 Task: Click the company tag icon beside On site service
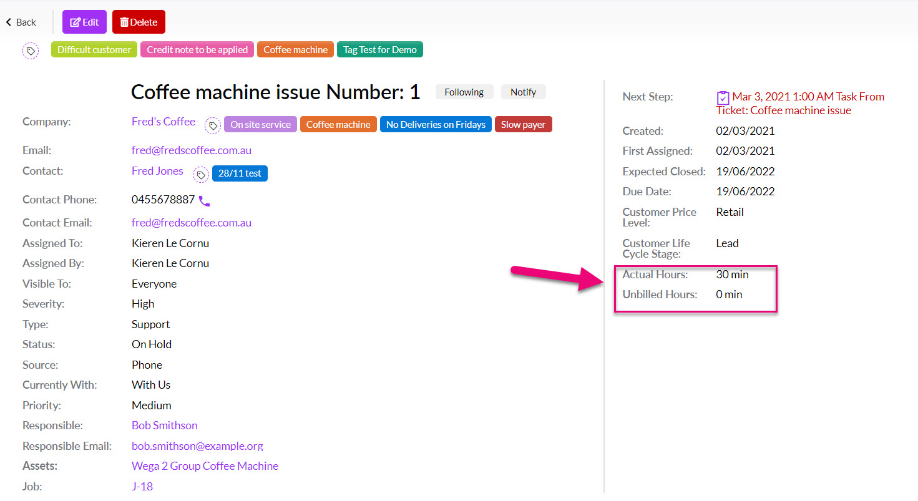click(x=213, y=125)
